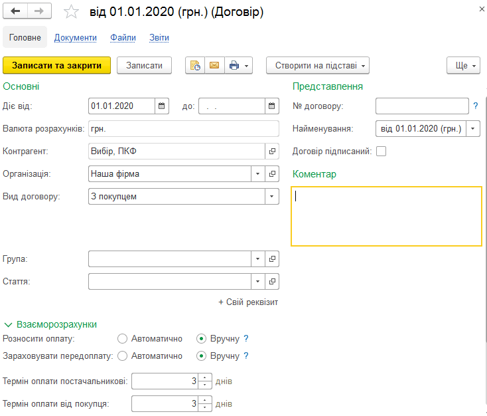This screenshot has width=487, height=416.
Task: Select Автоматично for Зараховувати передоплату
Action: (x=122, y=356)
